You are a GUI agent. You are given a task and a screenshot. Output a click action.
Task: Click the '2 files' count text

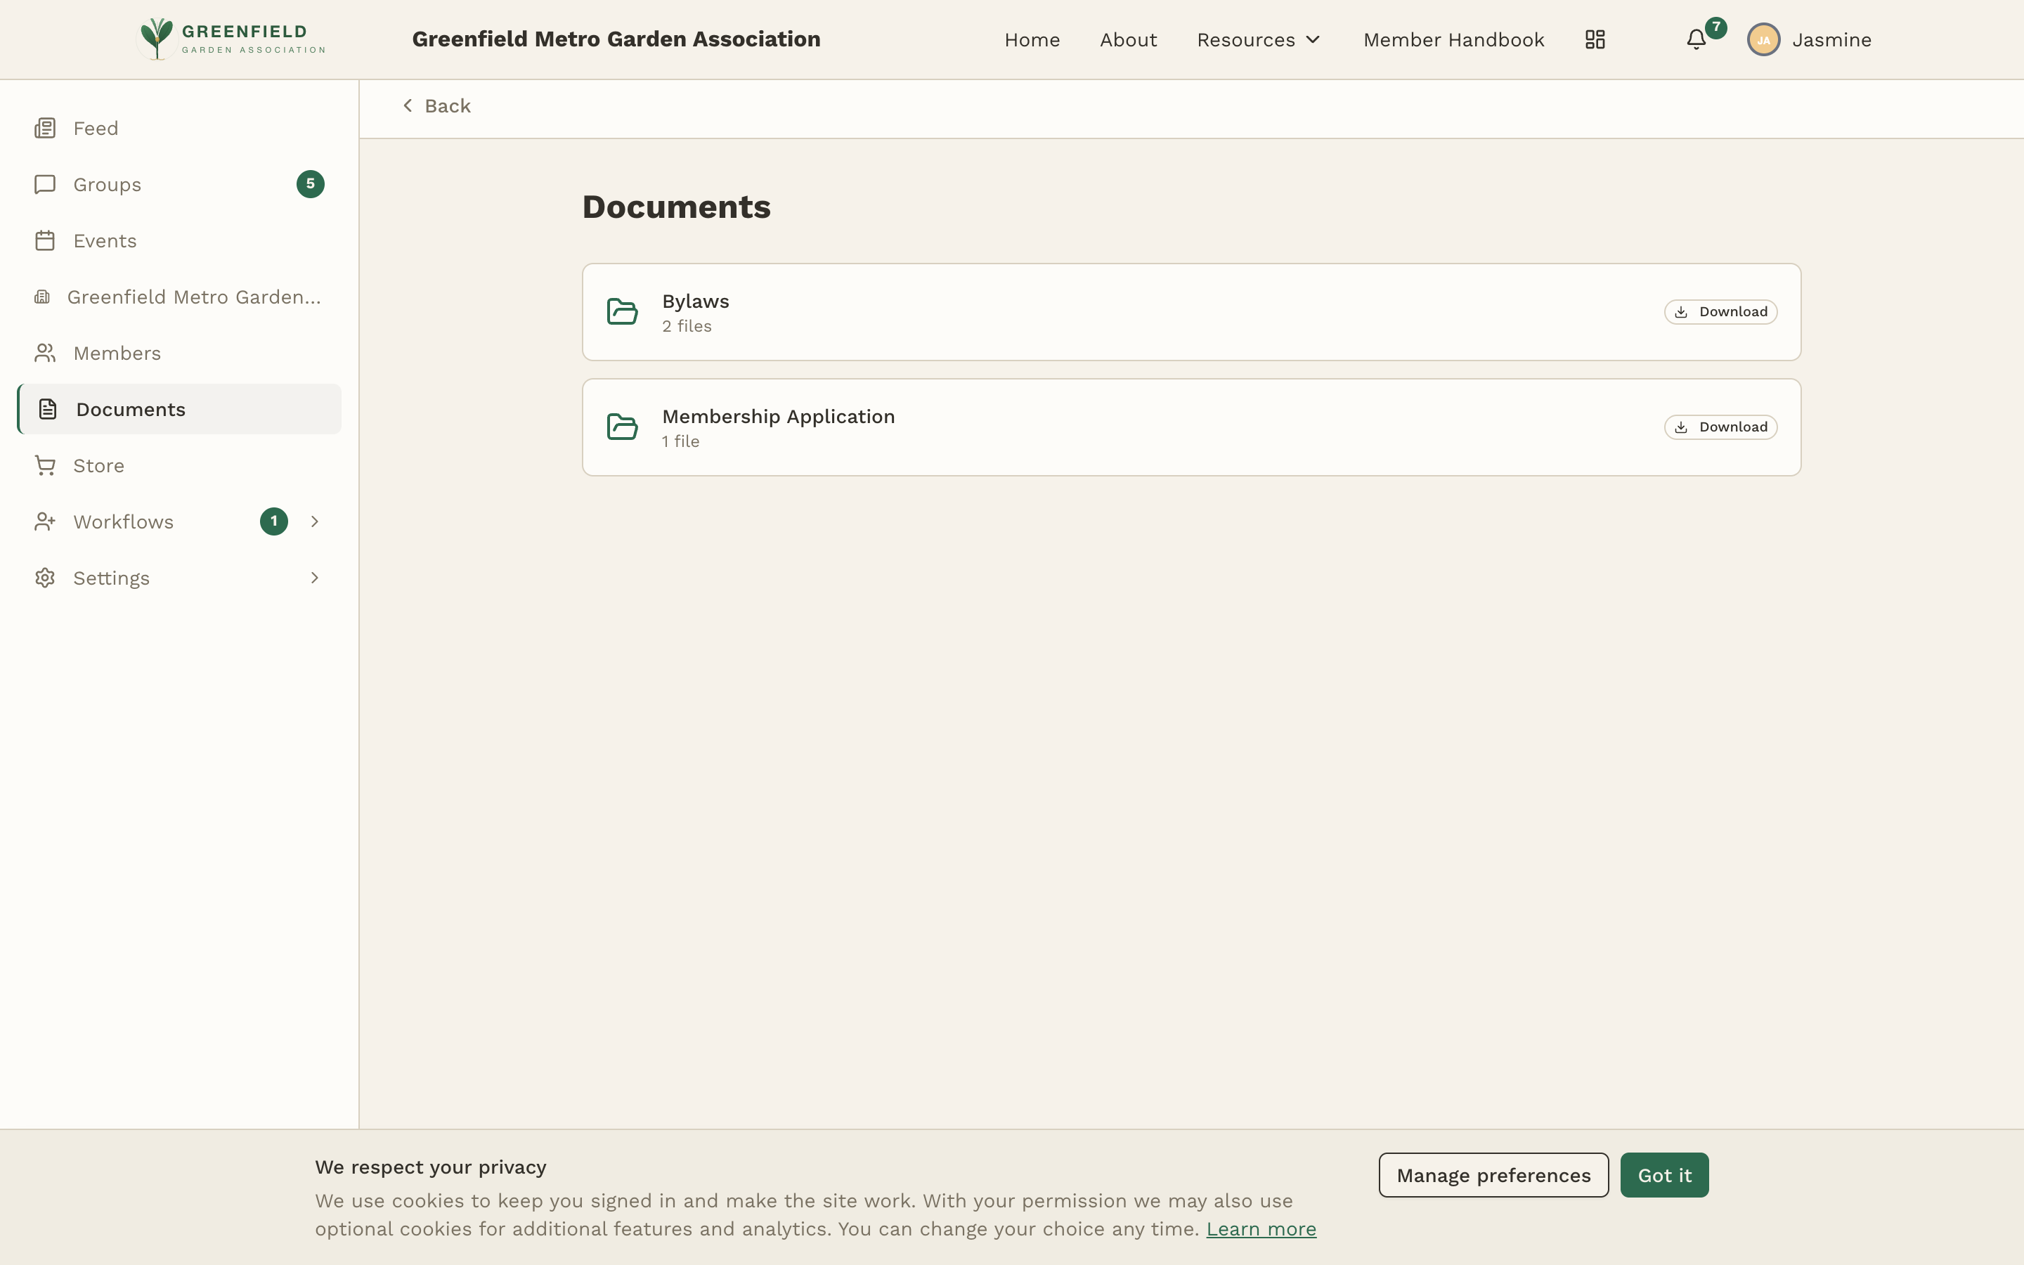point(687,326)
